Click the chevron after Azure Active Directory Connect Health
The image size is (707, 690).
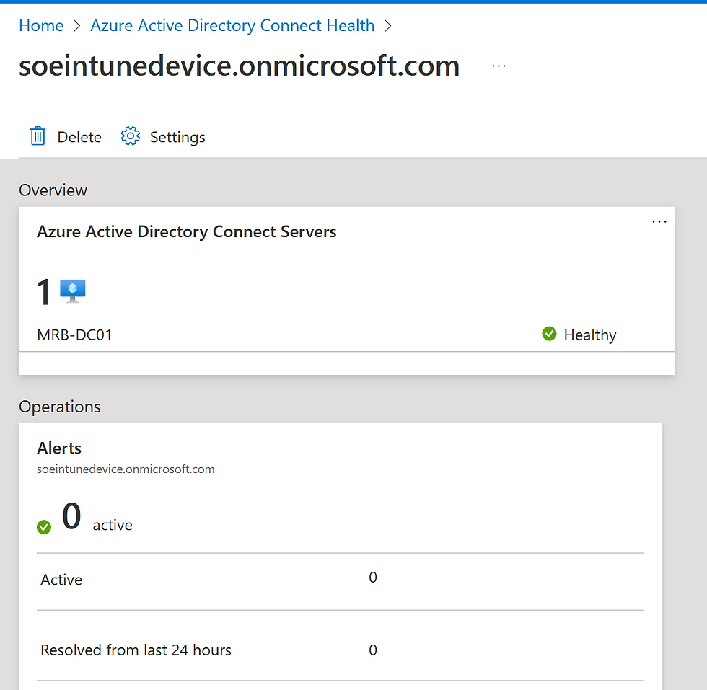click(x=388, y=26)
